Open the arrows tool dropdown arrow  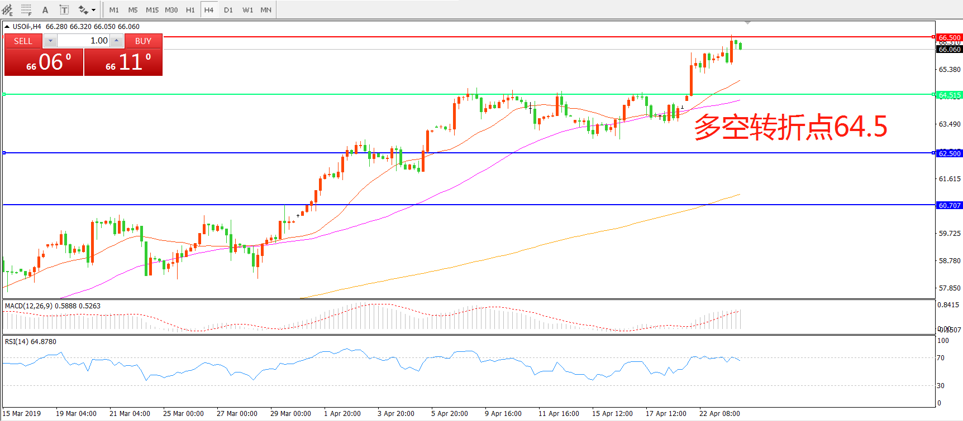click(x=93, y=9)
